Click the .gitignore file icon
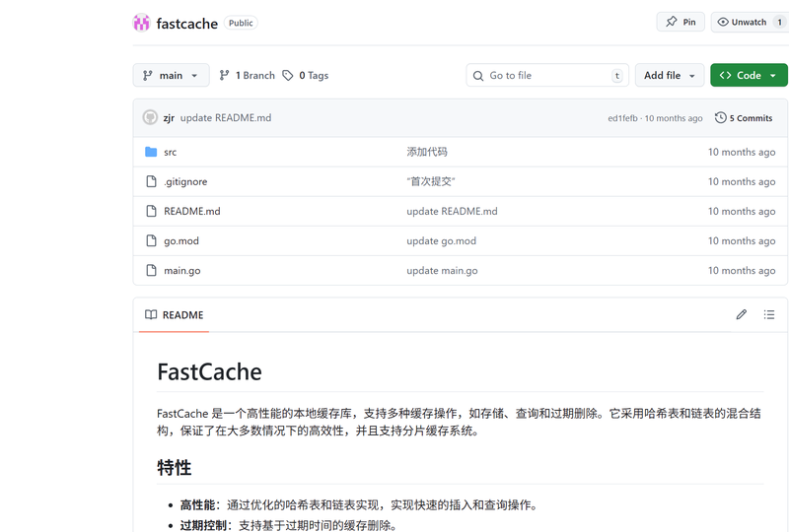This screenshot has height=532, width=789. pos(151,181)
